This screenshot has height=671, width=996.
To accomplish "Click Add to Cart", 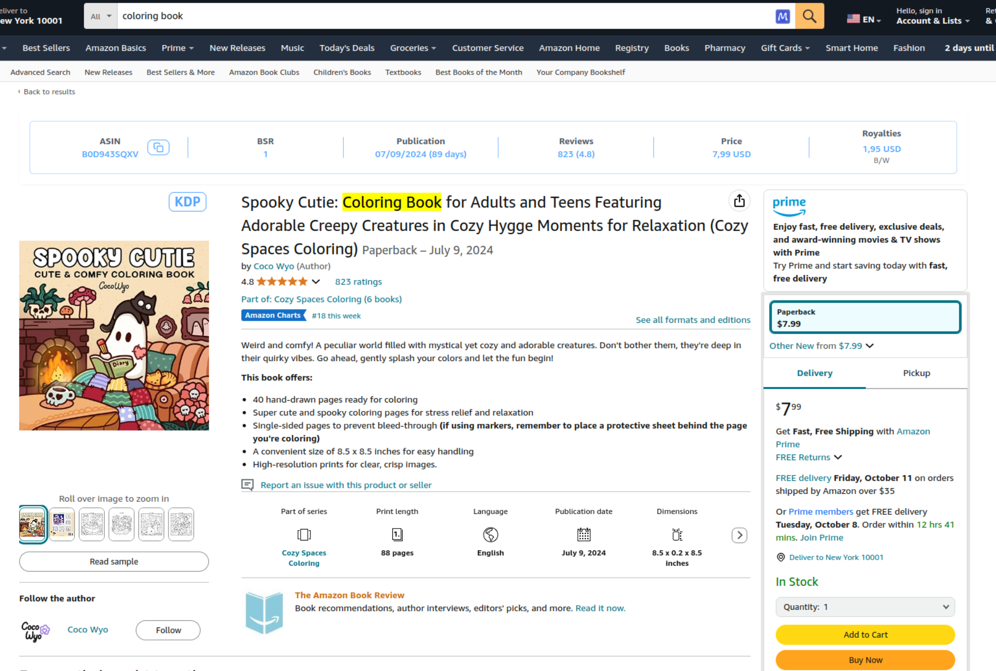I will pyautogui.click(x=865, y=634).
